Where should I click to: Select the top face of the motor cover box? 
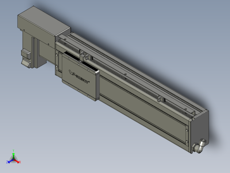[x=44, y=21]
